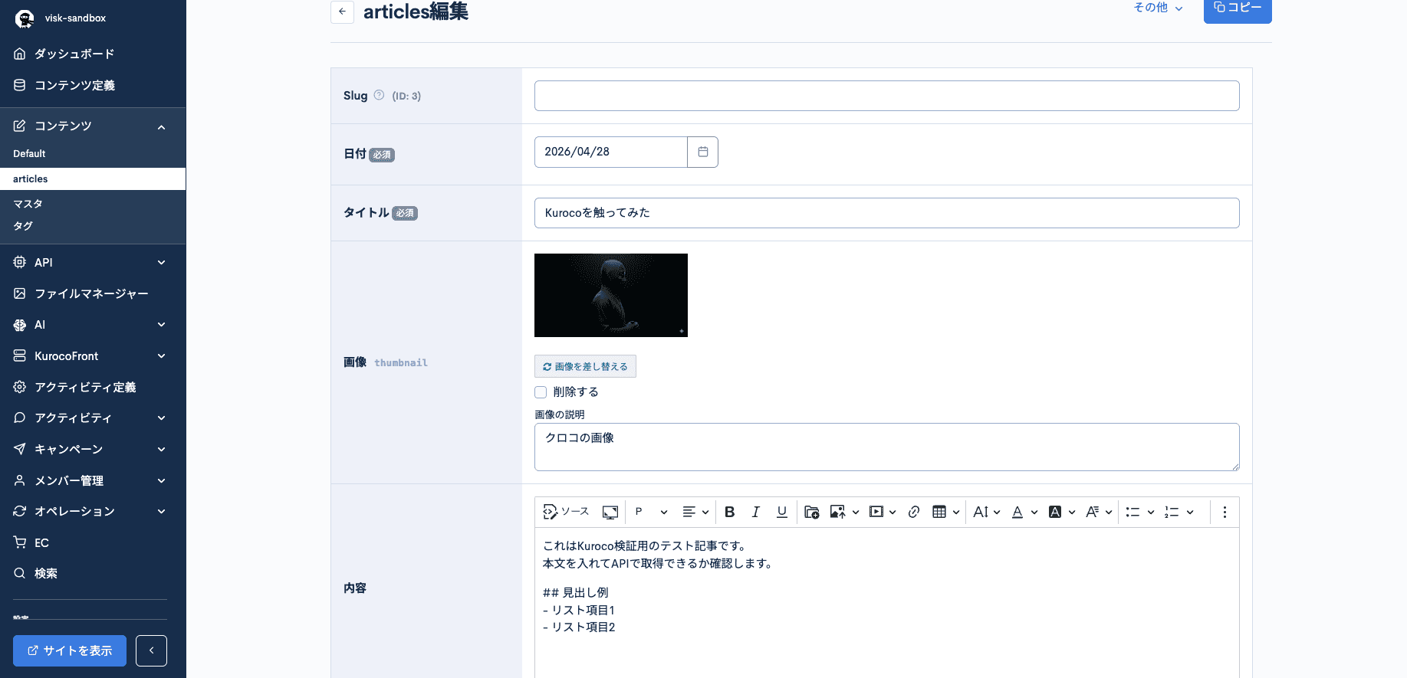
Task: Click the タイトル input field
Action: (x=886, y=213)
